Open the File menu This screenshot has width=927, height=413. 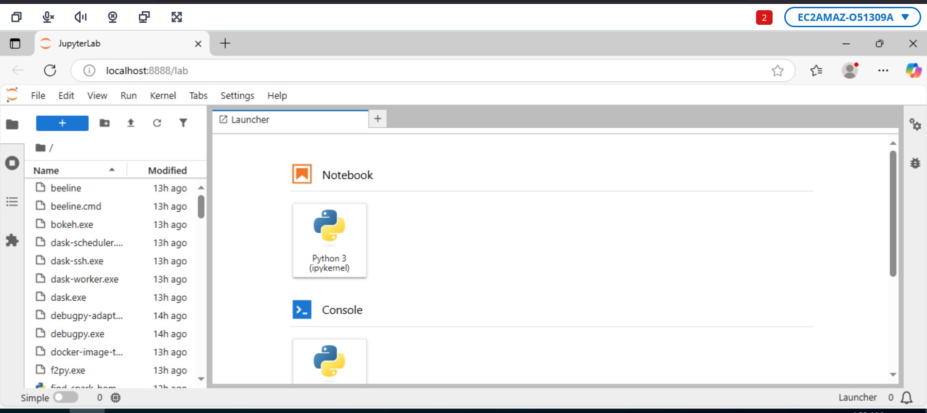click(x=38, y=96)
